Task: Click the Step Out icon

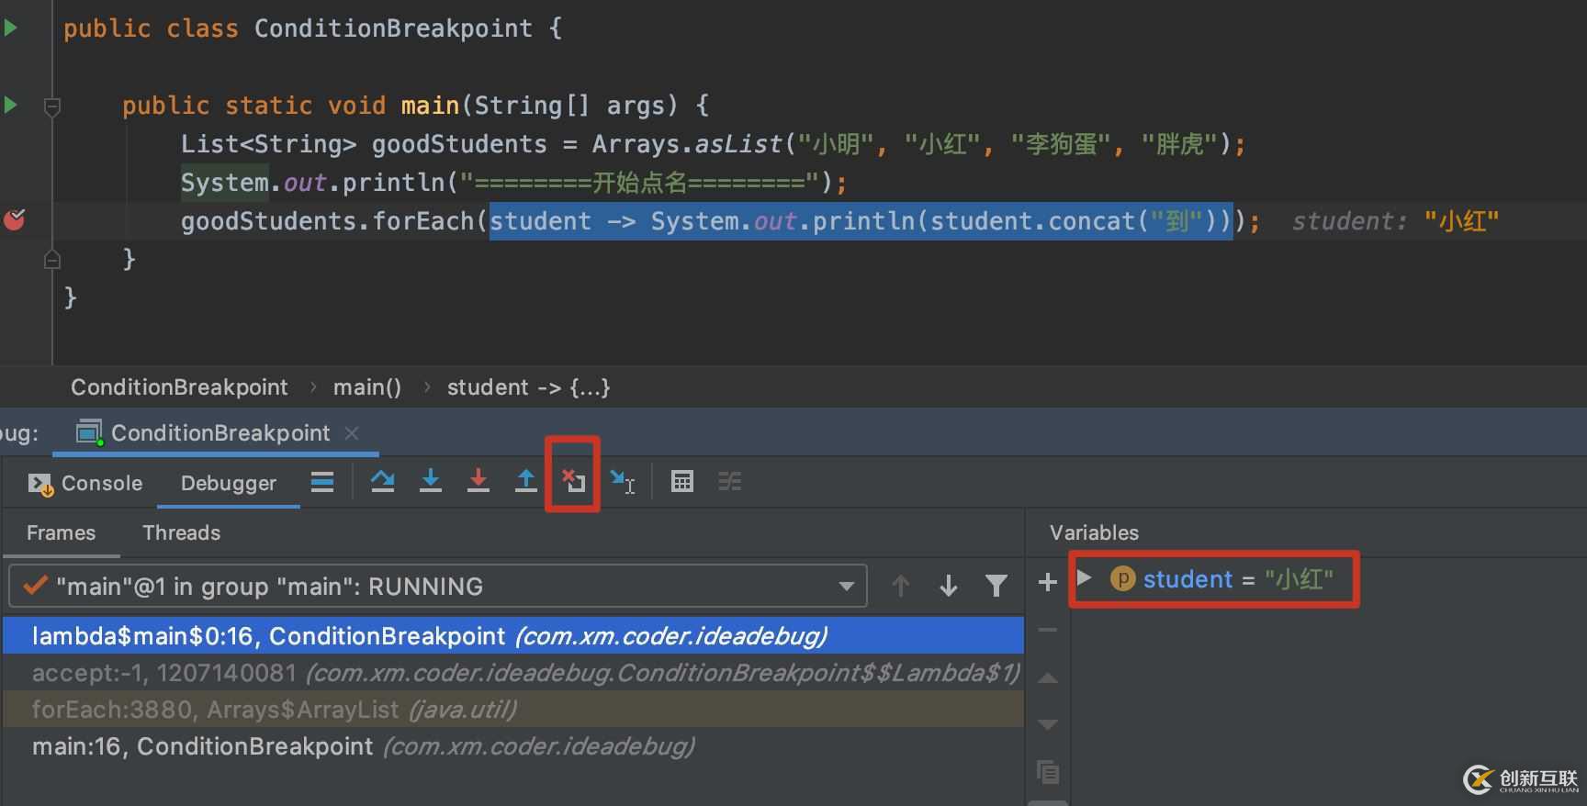Action: (525, 481)
